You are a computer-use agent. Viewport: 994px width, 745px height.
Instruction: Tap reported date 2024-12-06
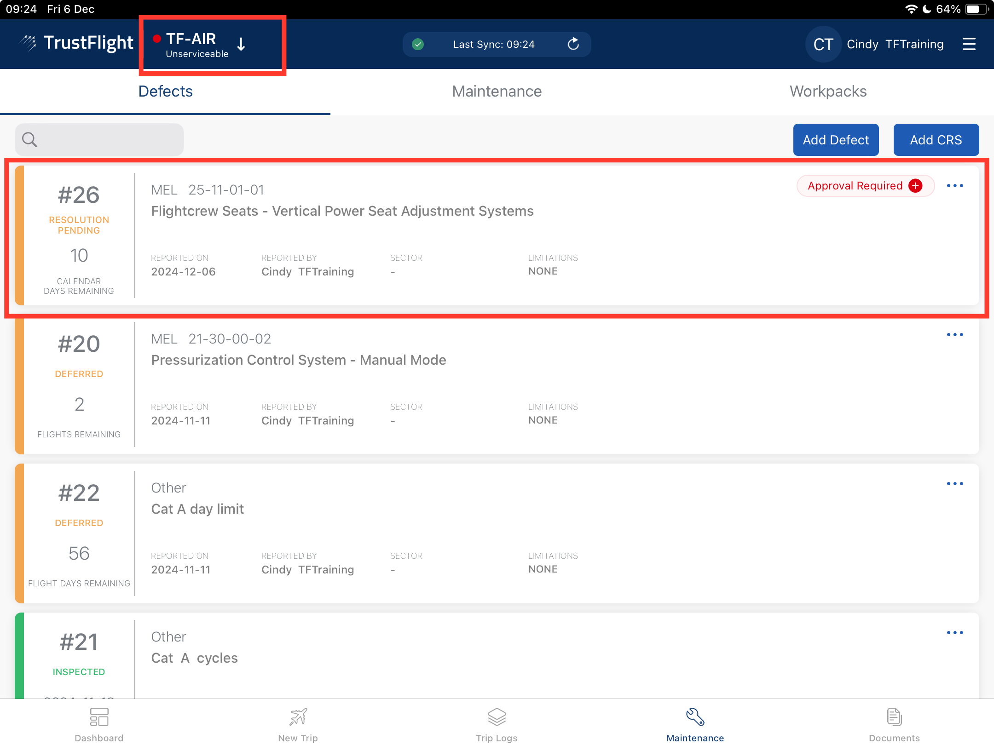[183, 272]
